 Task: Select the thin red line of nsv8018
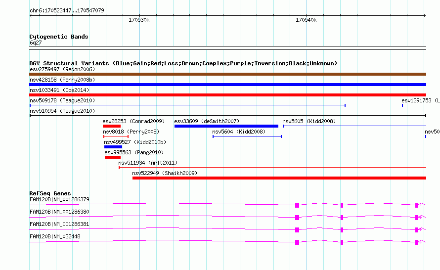pos(116,136)
